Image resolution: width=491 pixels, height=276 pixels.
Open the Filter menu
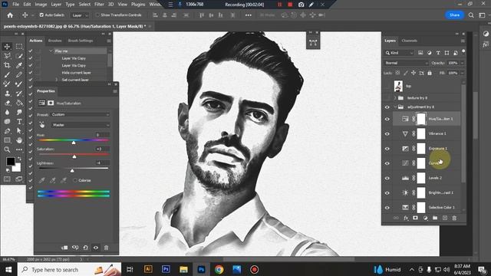coord(99,5)
